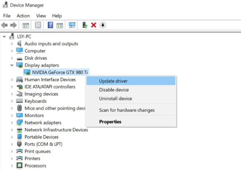241x170 pixels.
Task: Expand the Imaging devices chevron
Action: pyautogui.click(x=12, y=94)
